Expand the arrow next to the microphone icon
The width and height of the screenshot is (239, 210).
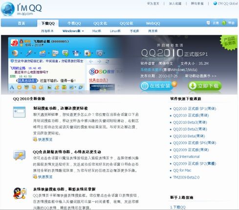click(35, 53)
